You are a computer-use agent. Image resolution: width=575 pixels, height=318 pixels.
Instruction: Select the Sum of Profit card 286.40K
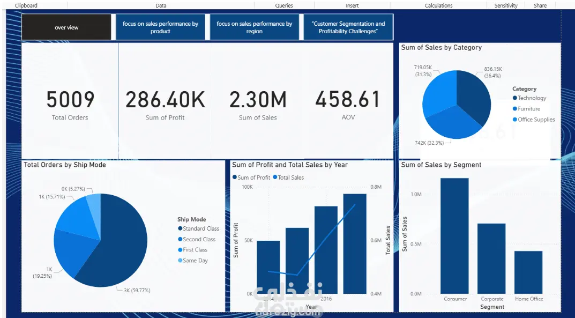tap(165, 101)
